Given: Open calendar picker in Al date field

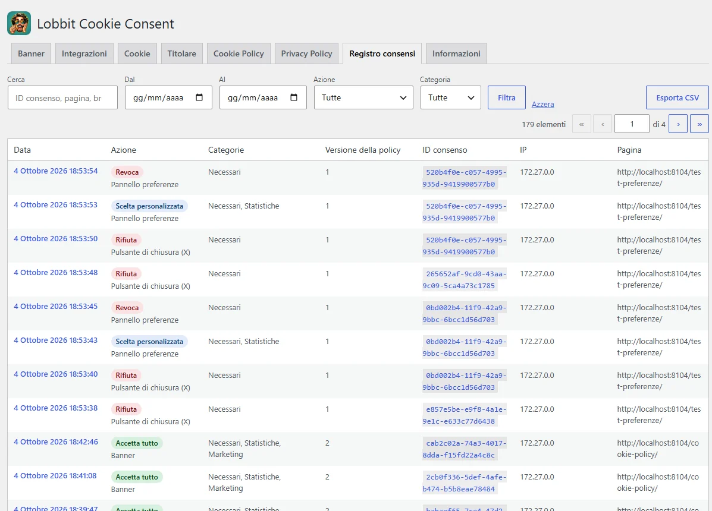Looking at the screenshot, I should point(294,97).
